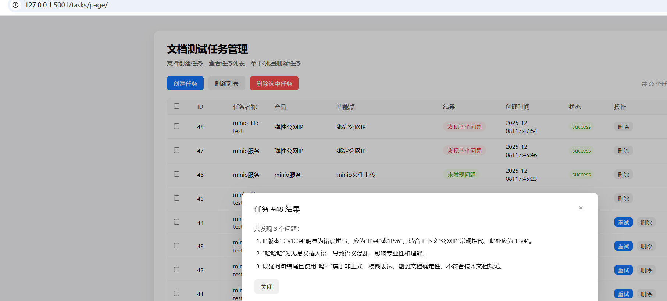Delete task 43 using its 删除 button

(x=646, y=246)
